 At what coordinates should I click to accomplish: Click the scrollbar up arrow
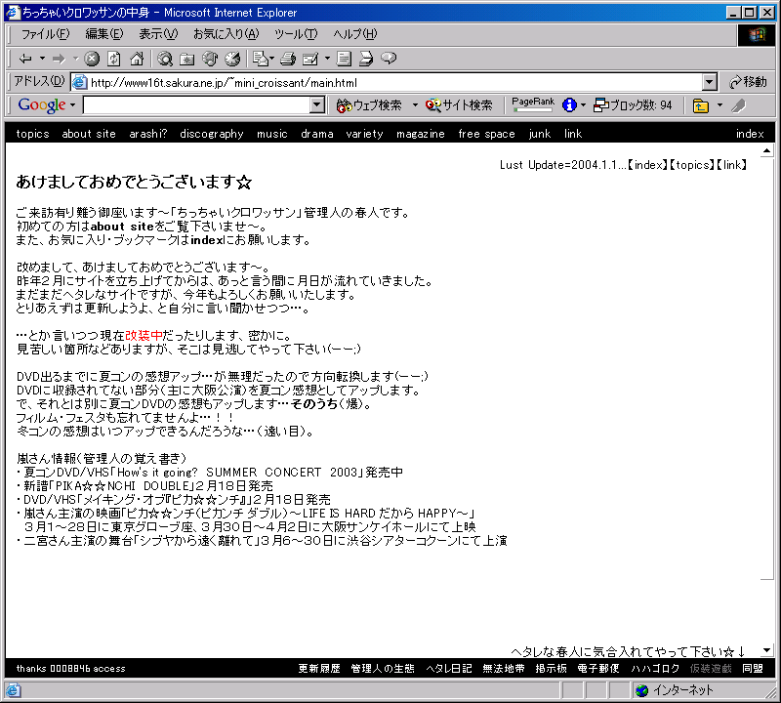[767, 150]
